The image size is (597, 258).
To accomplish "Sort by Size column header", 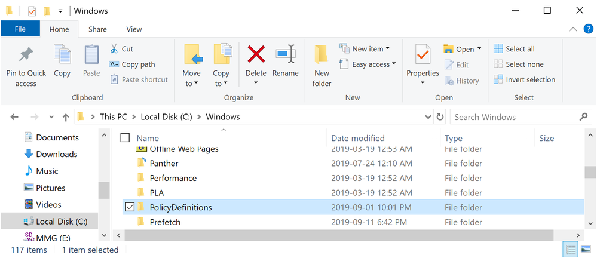I will click(x=546, y=138).
